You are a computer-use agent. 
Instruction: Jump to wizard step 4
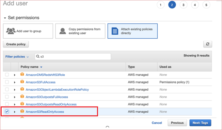coord(195,5)
